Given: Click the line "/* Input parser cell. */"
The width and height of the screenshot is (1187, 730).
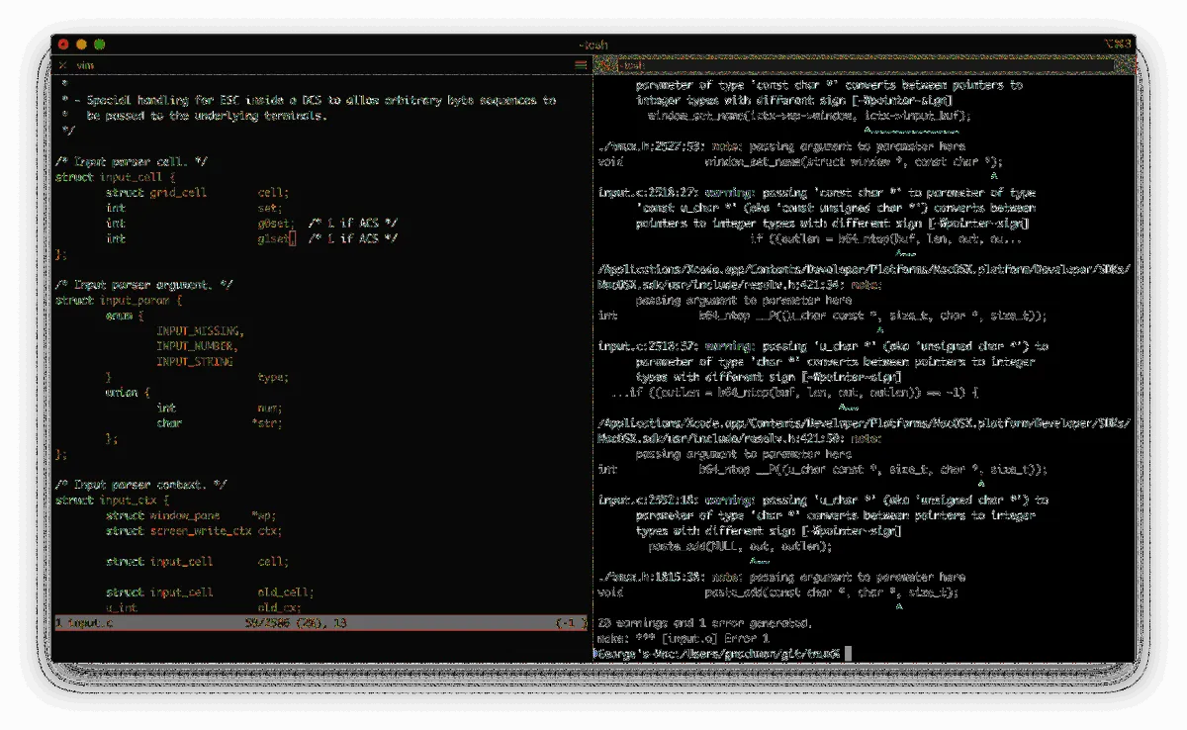Looking at the screenshot, I should point(131,162).
